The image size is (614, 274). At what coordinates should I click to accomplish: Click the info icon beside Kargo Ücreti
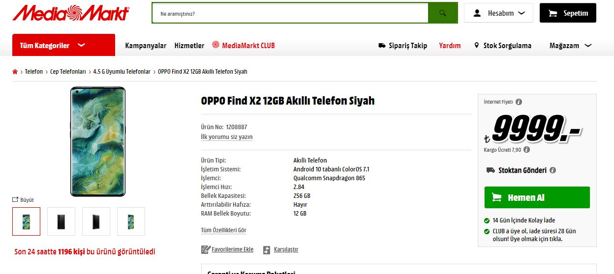[526, 150]
